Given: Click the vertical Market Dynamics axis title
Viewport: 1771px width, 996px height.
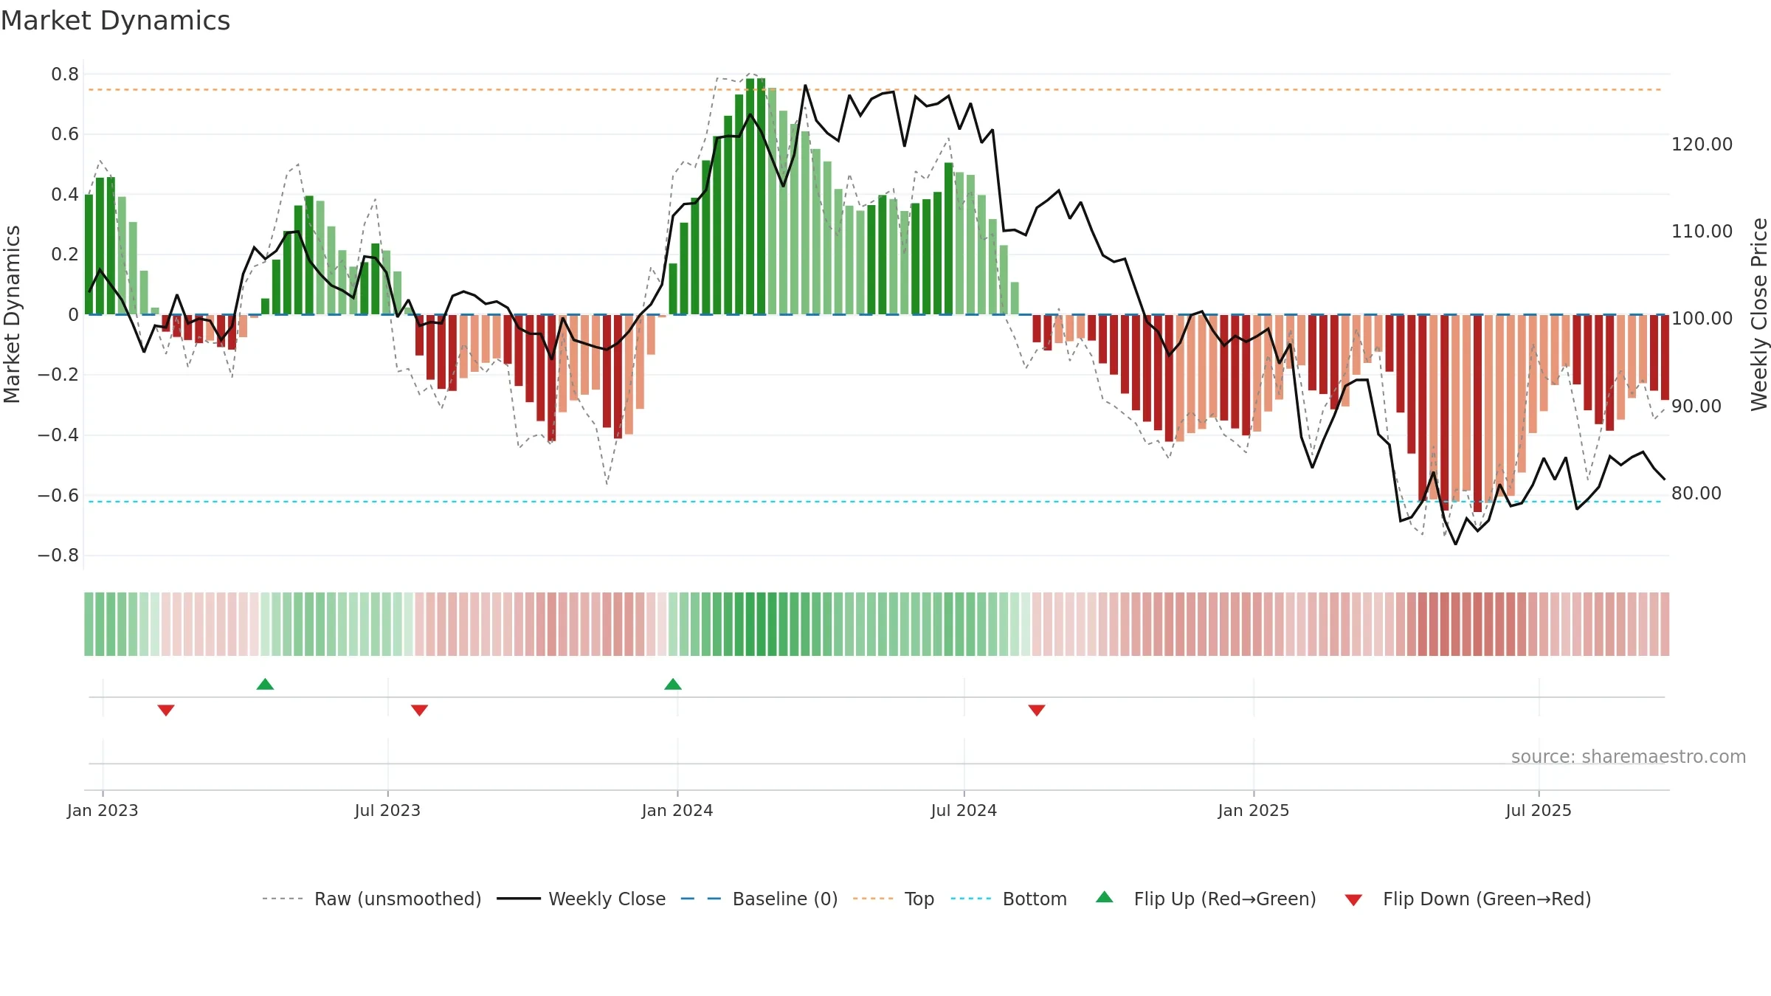Looking at the screenshot, I should point(12,314).
